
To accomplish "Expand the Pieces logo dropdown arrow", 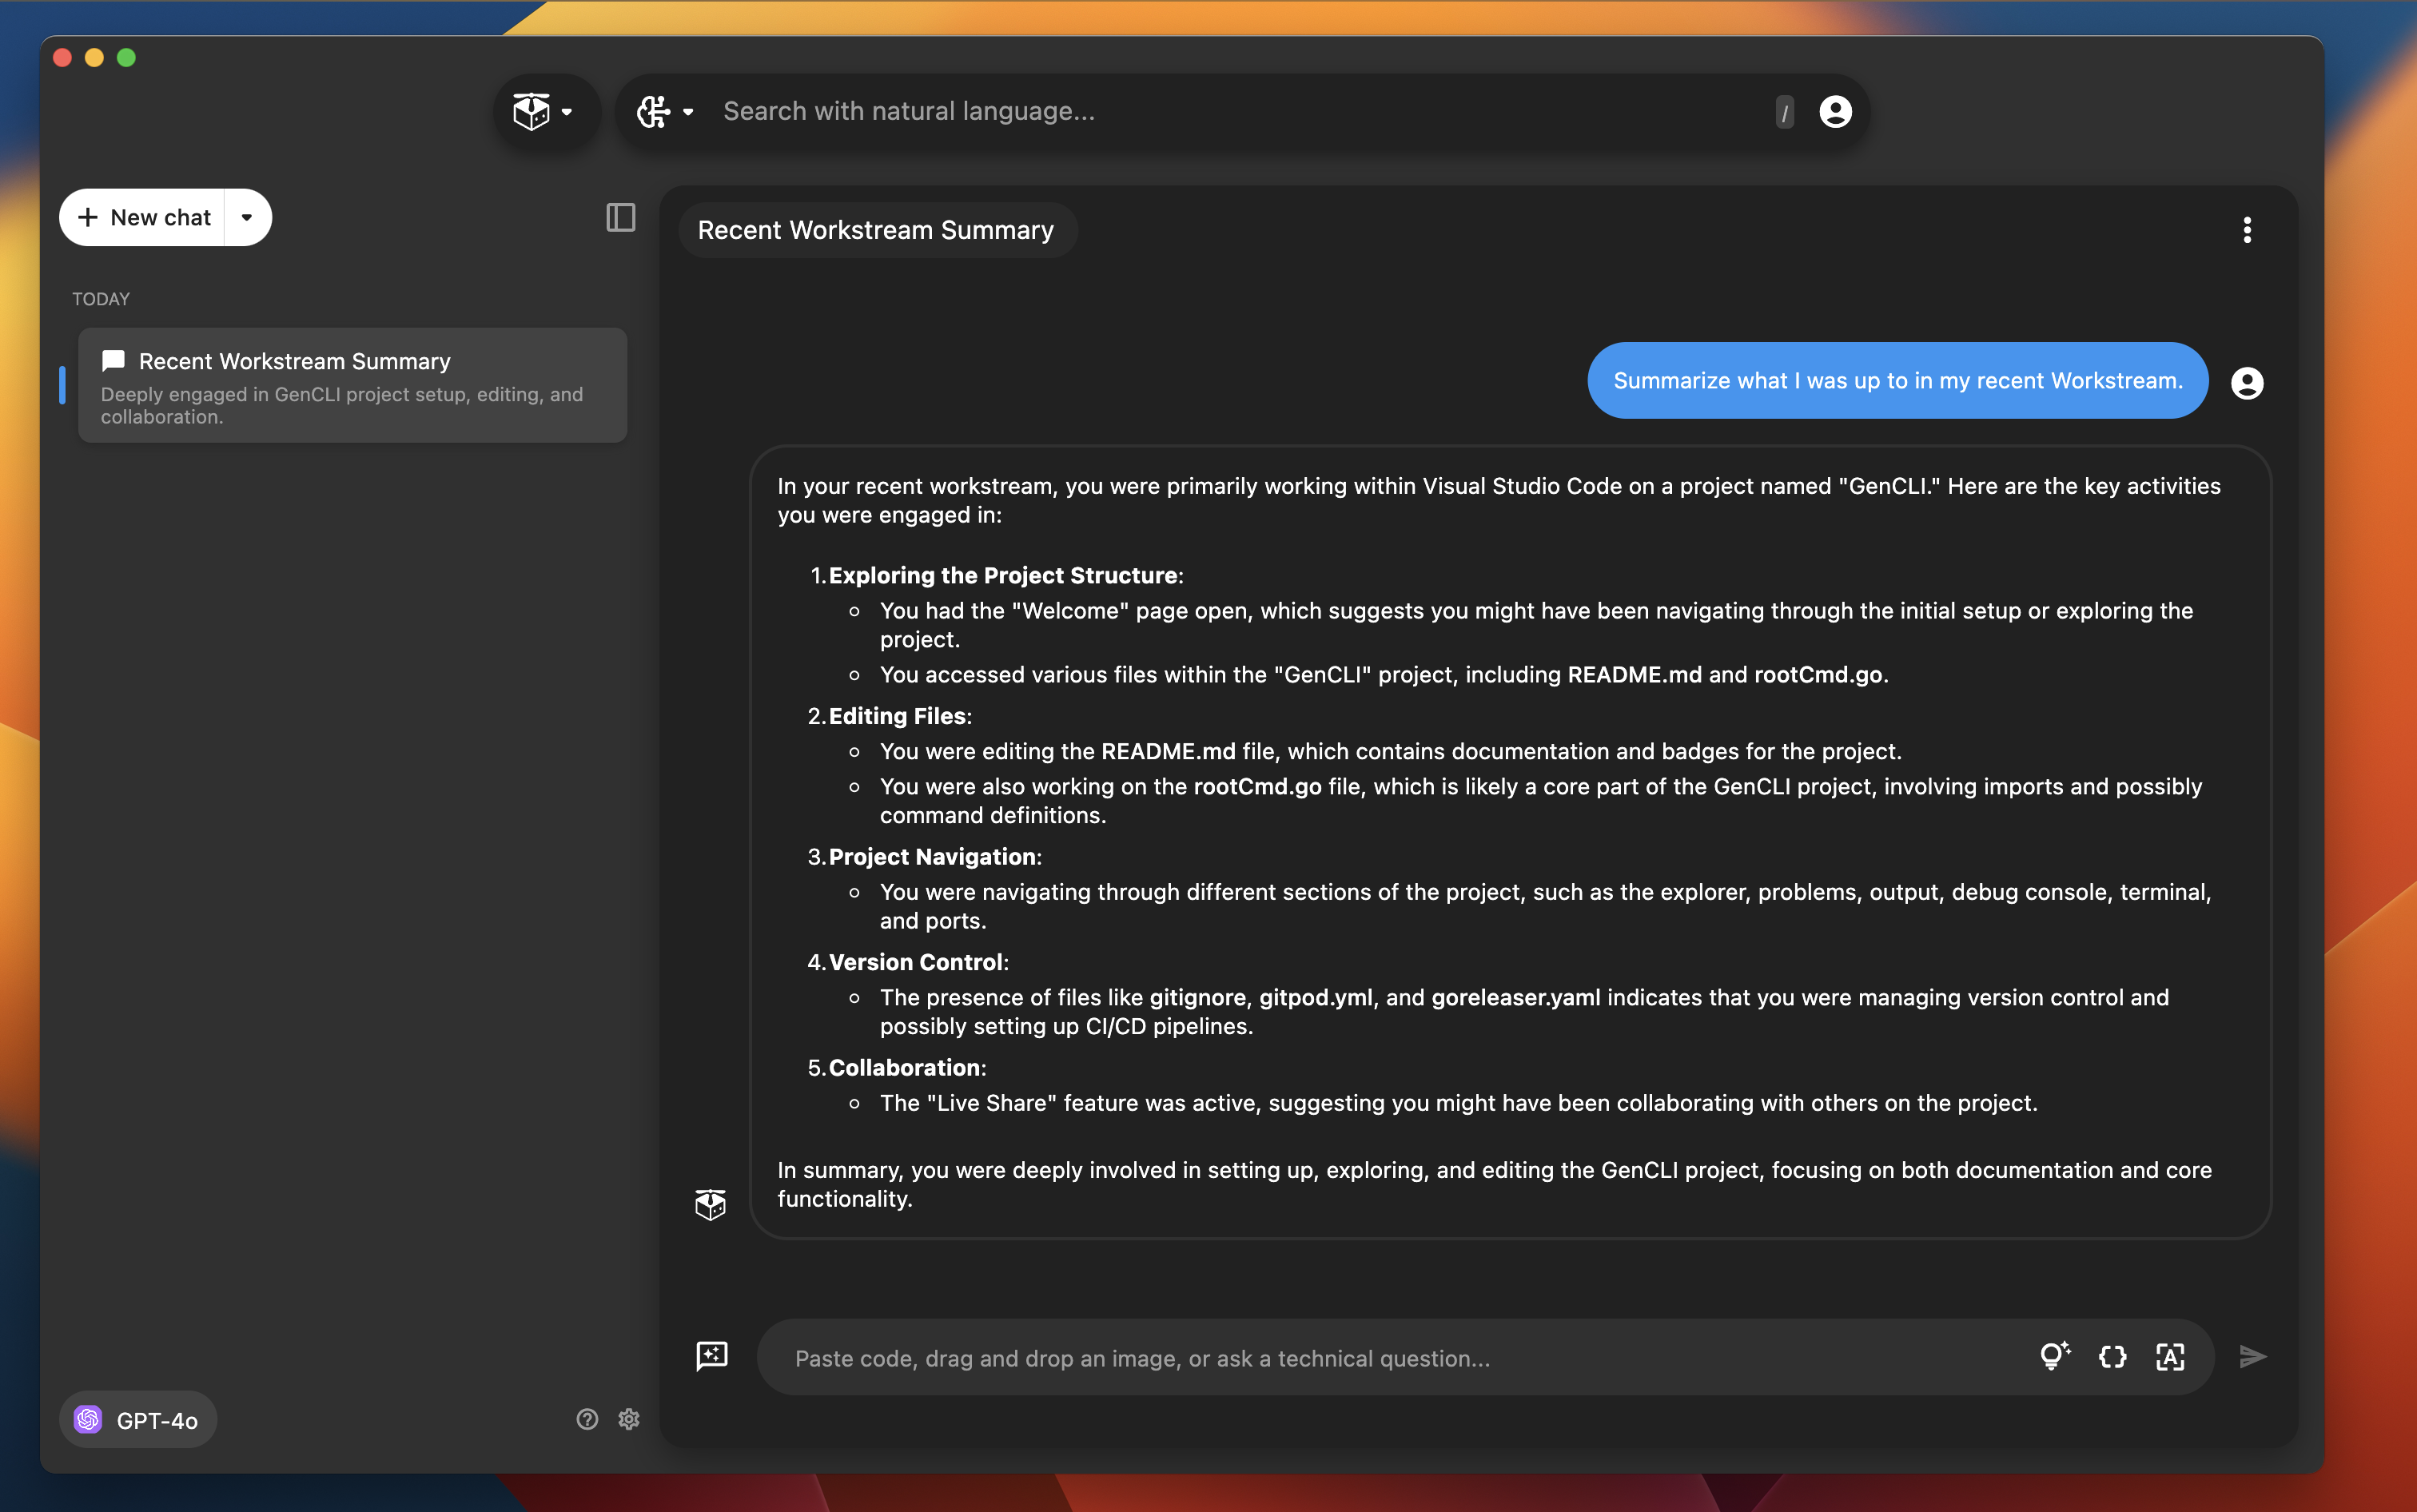I will click(568, 111).
